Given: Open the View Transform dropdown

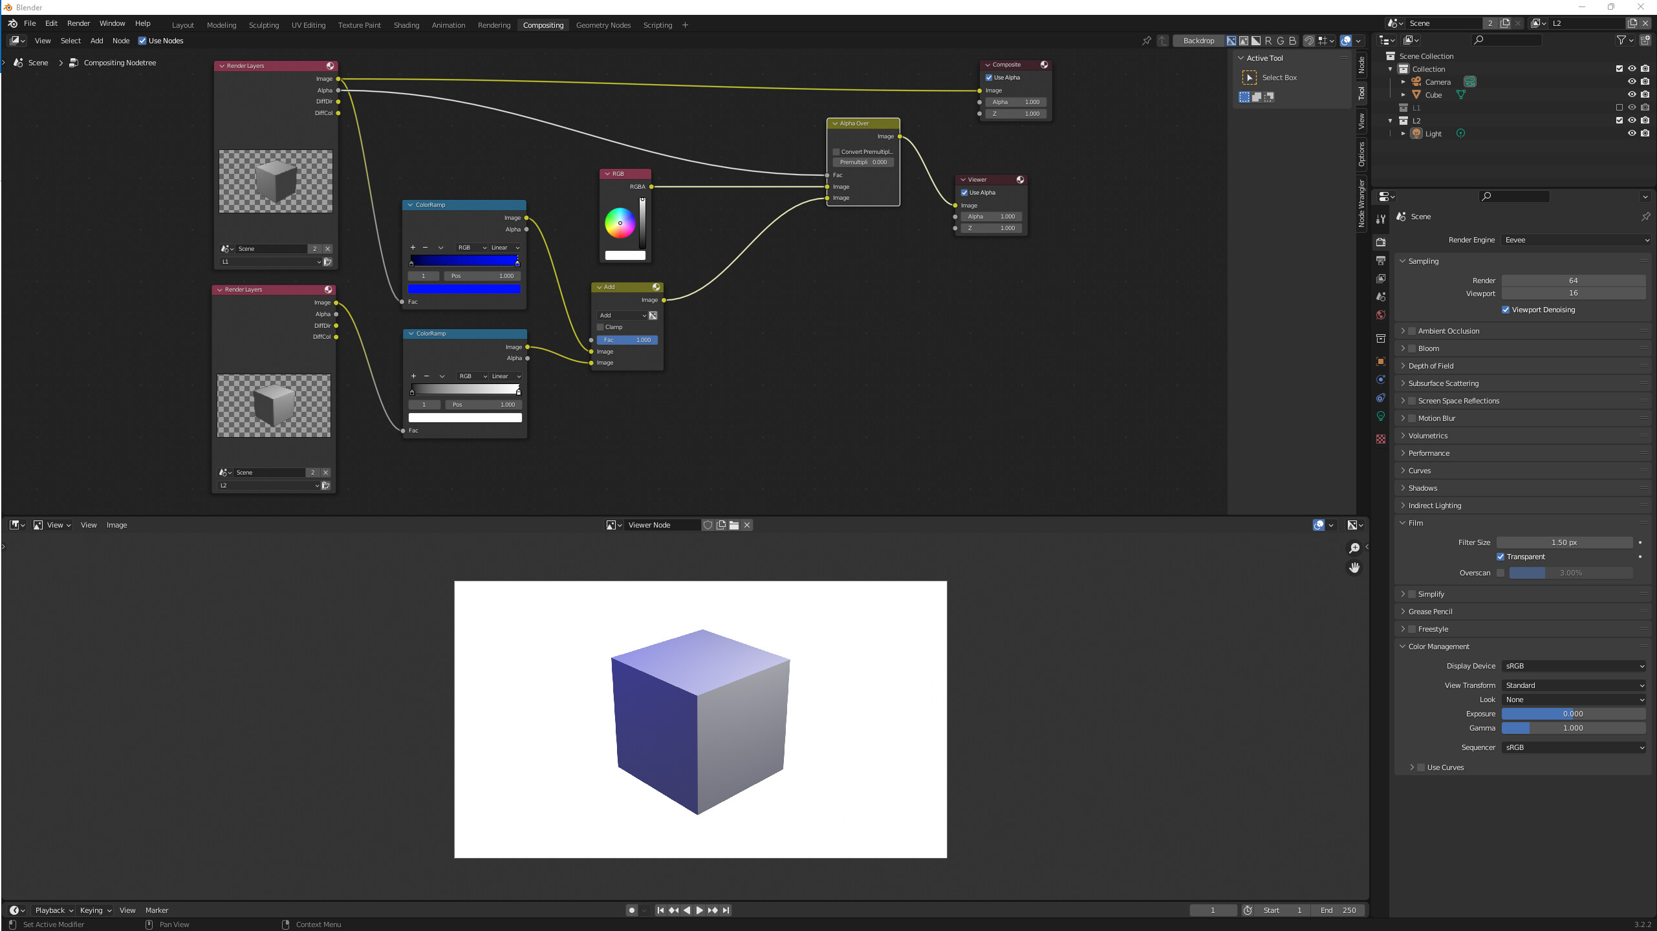Looking at the screenshot, I should (1574, 685).
